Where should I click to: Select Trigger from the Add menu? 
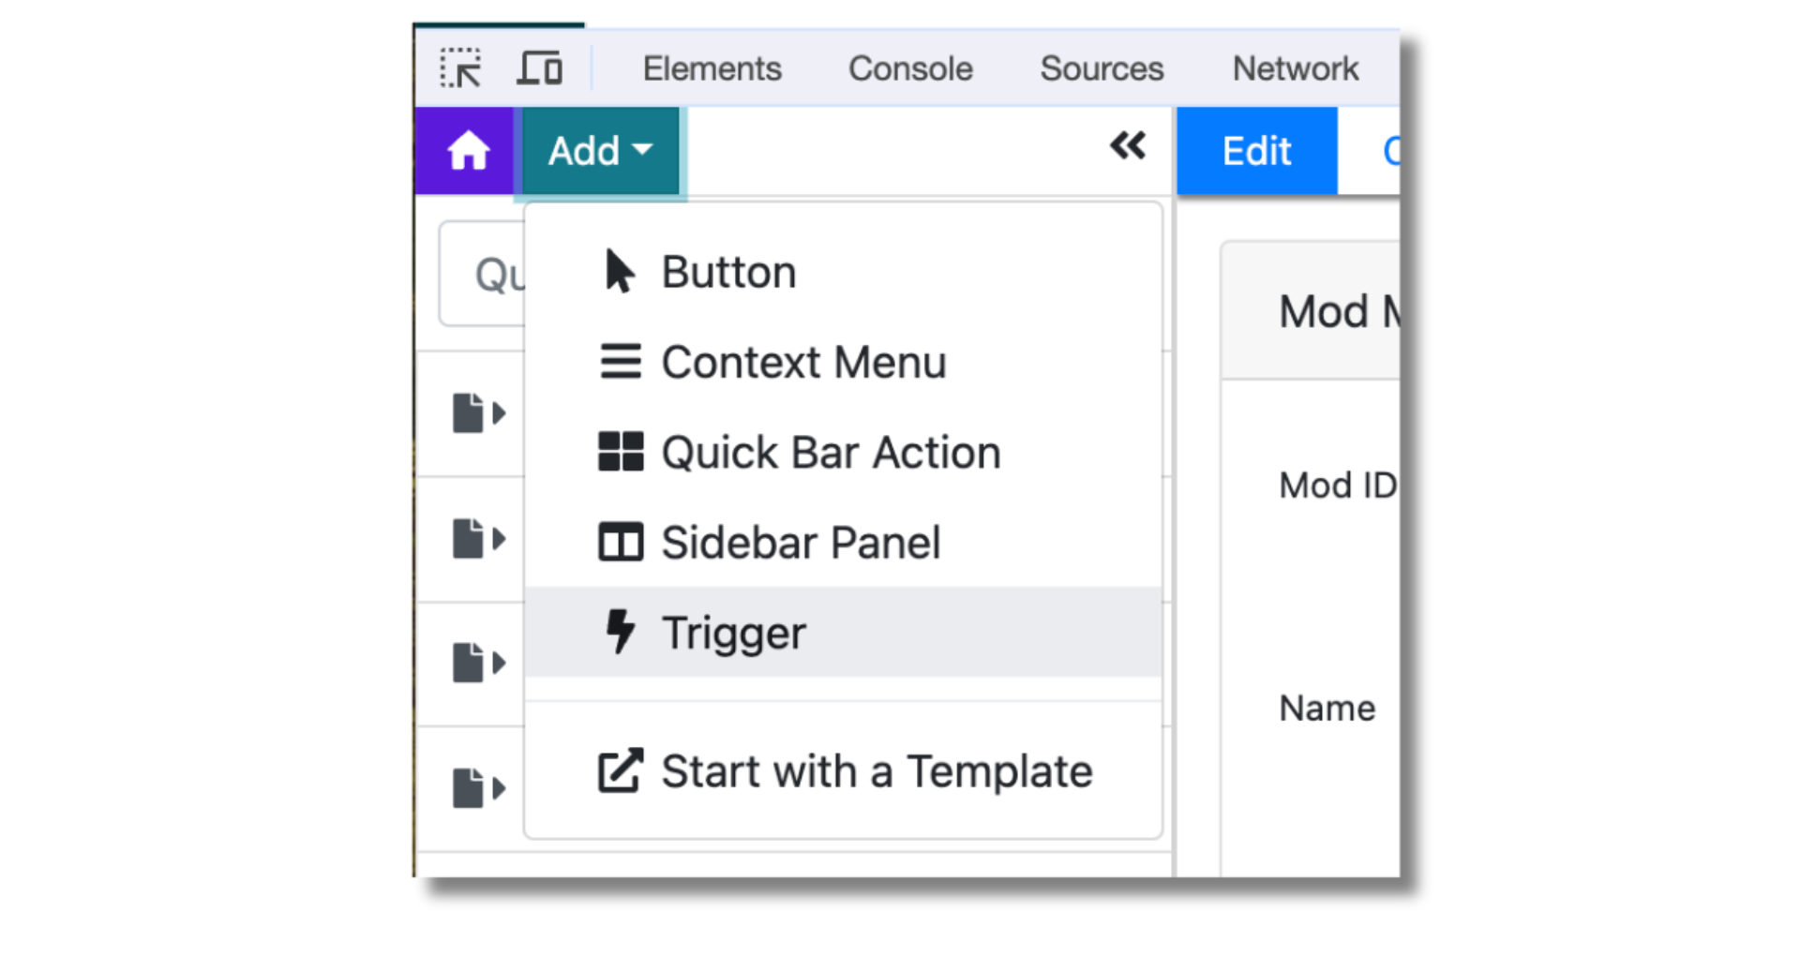(733, 632)
